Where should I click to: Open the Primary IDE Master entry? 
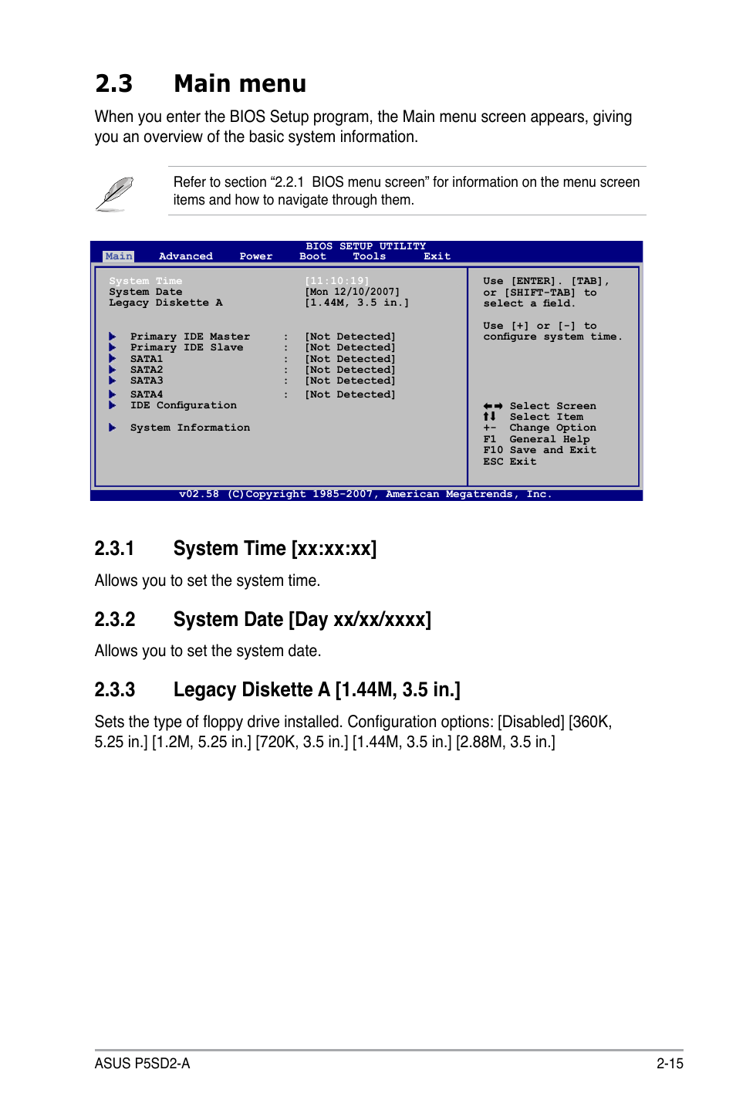coord(191,337)
